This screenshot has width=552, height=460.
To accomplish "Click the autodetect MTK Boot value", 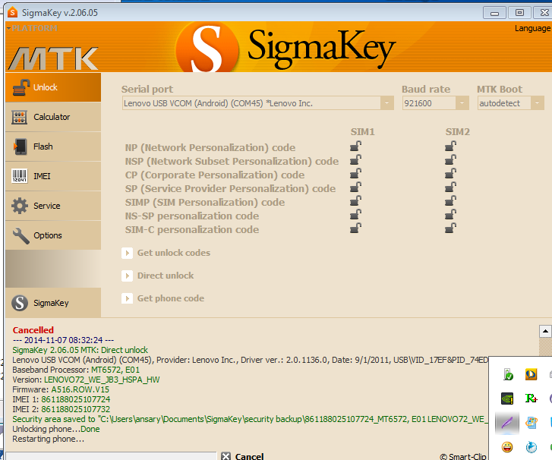I will (499, 103).
